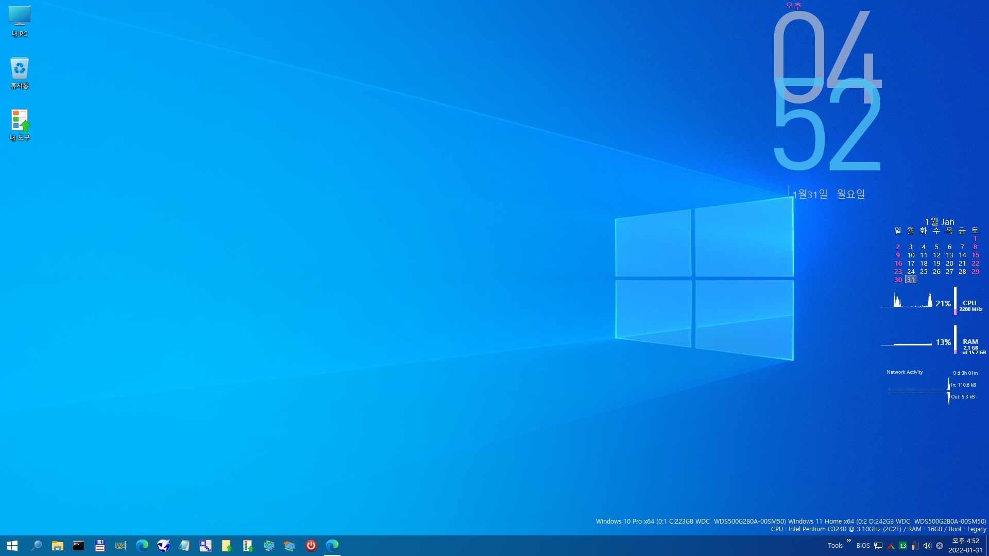The image size is (989, 556).
Task: Click the Out: 5.3 kB network value
Action: coord(963,397)
